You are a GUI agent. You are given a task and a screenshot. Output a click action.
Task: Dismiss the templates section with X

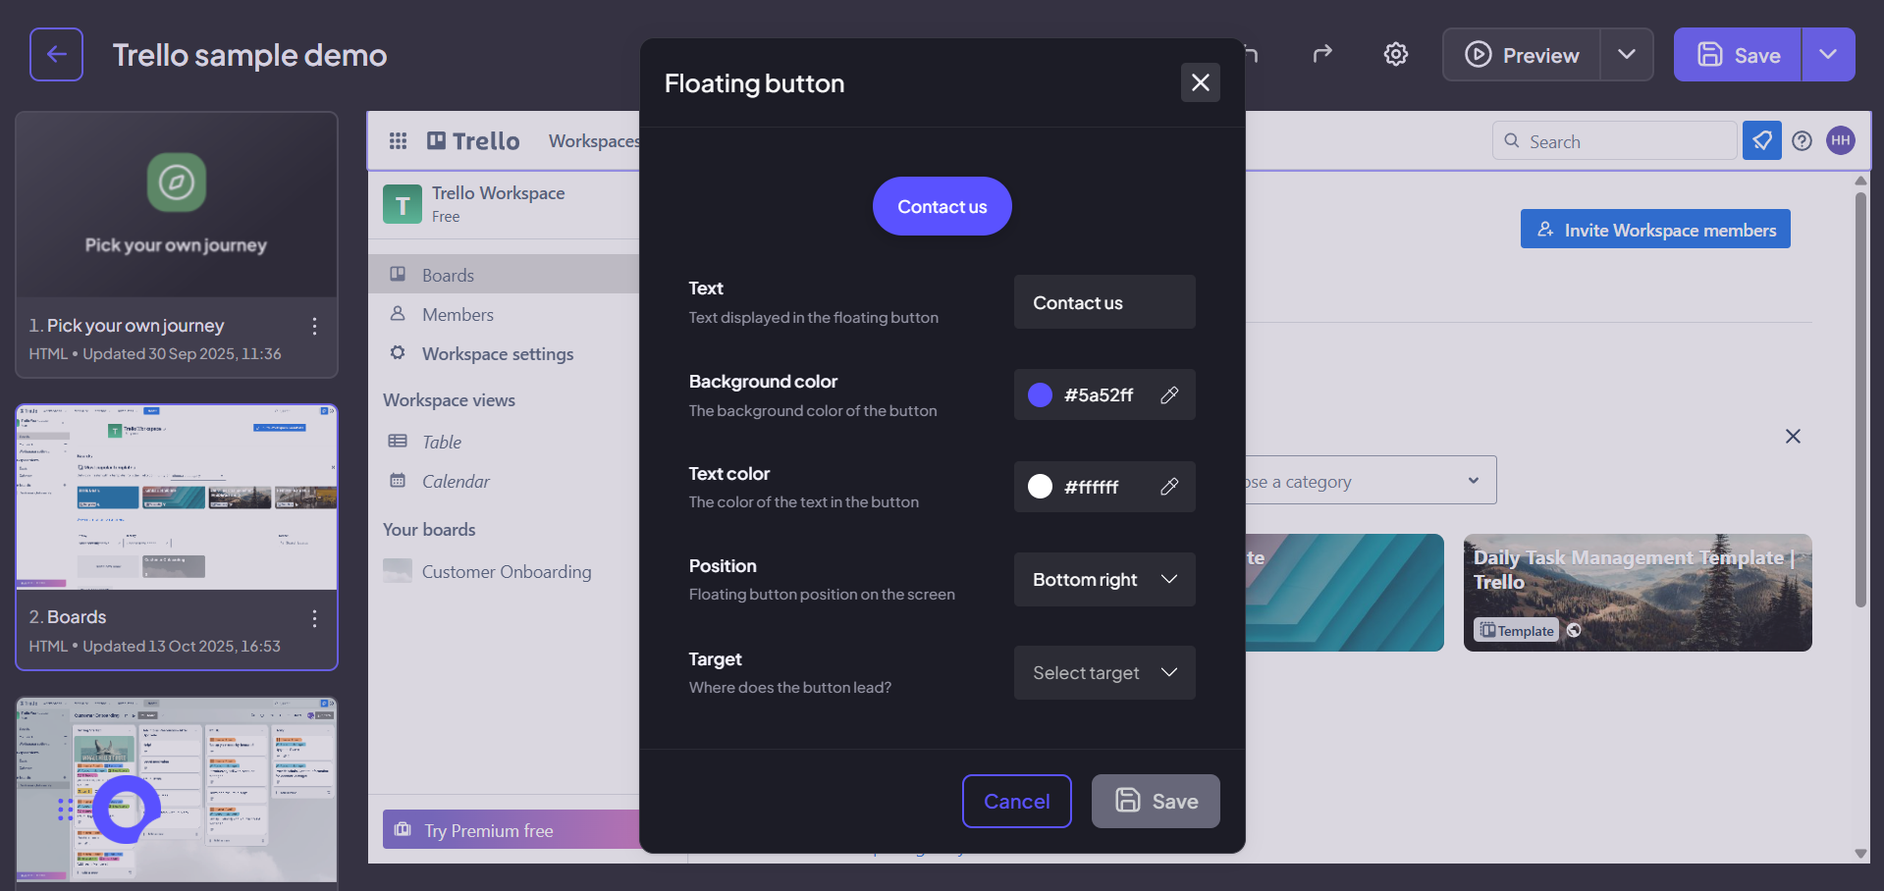point(1793,436)
